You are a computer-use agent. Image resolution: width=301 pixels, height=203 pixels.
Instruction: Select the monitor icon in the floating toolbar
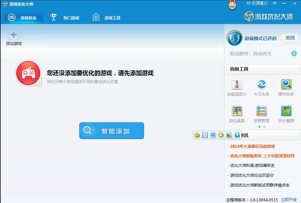(213, 135)
